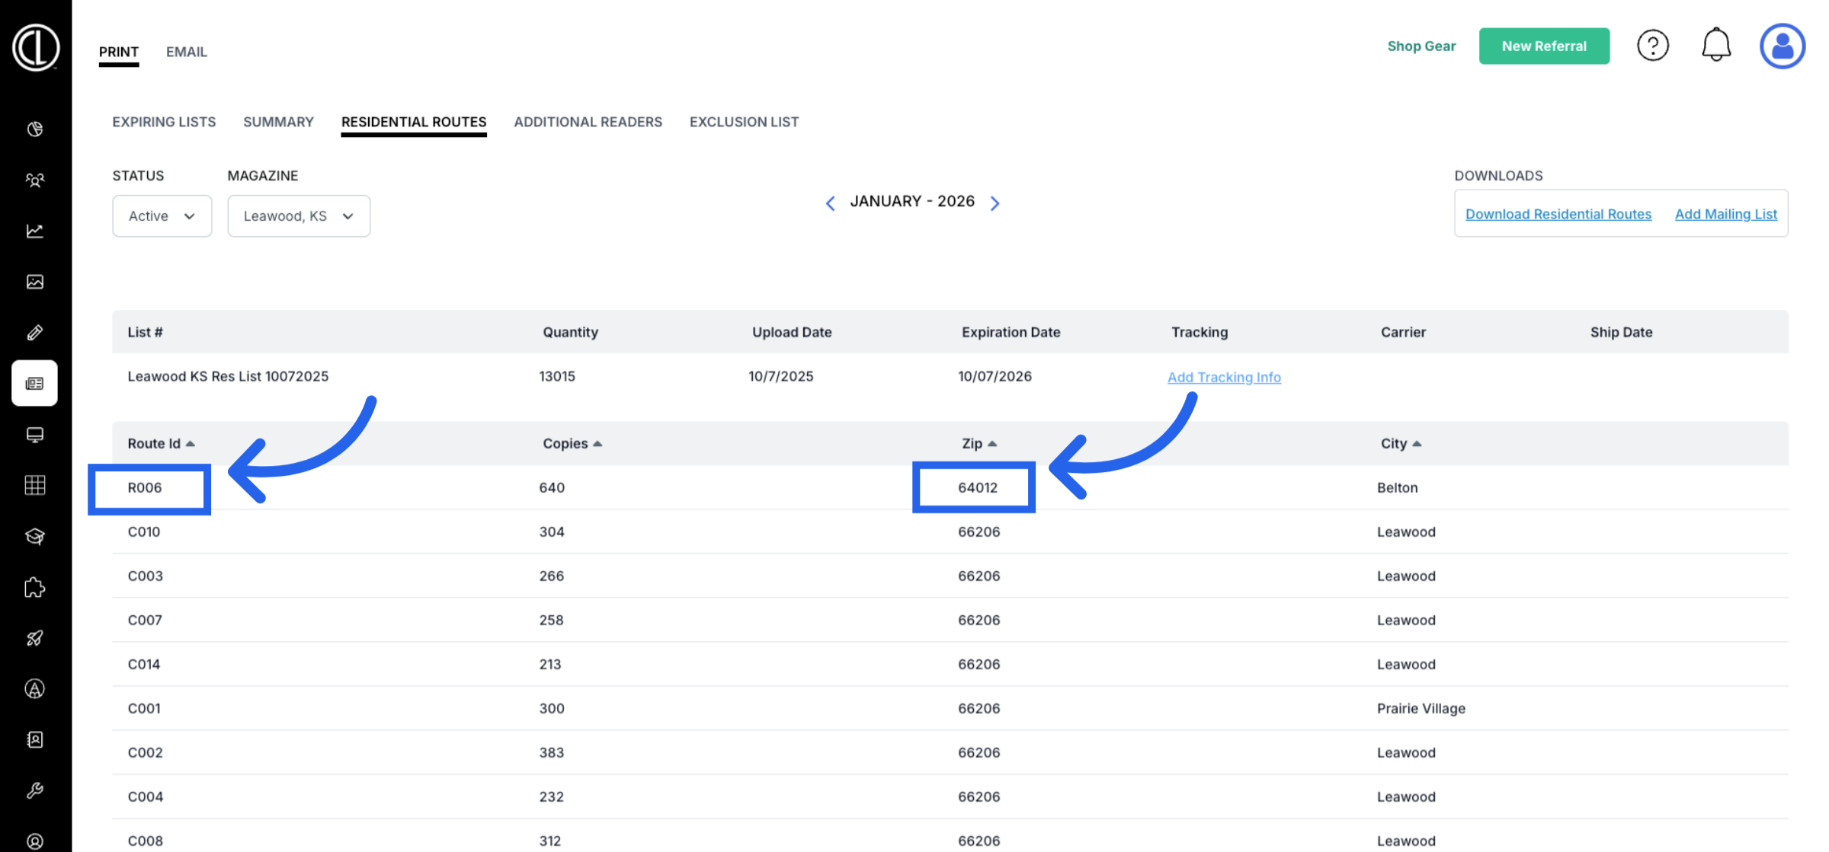Screen dimensions: 1829x852
Task: Click the rocket sidebar icon
Action: (35, 638)
